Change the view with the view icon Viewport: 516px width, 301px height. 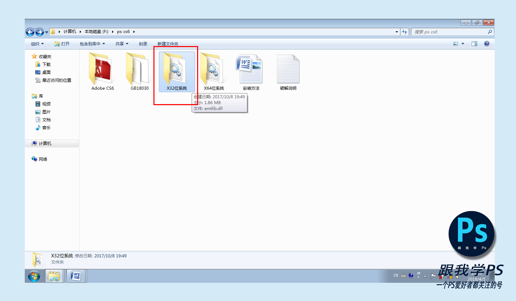455,44
